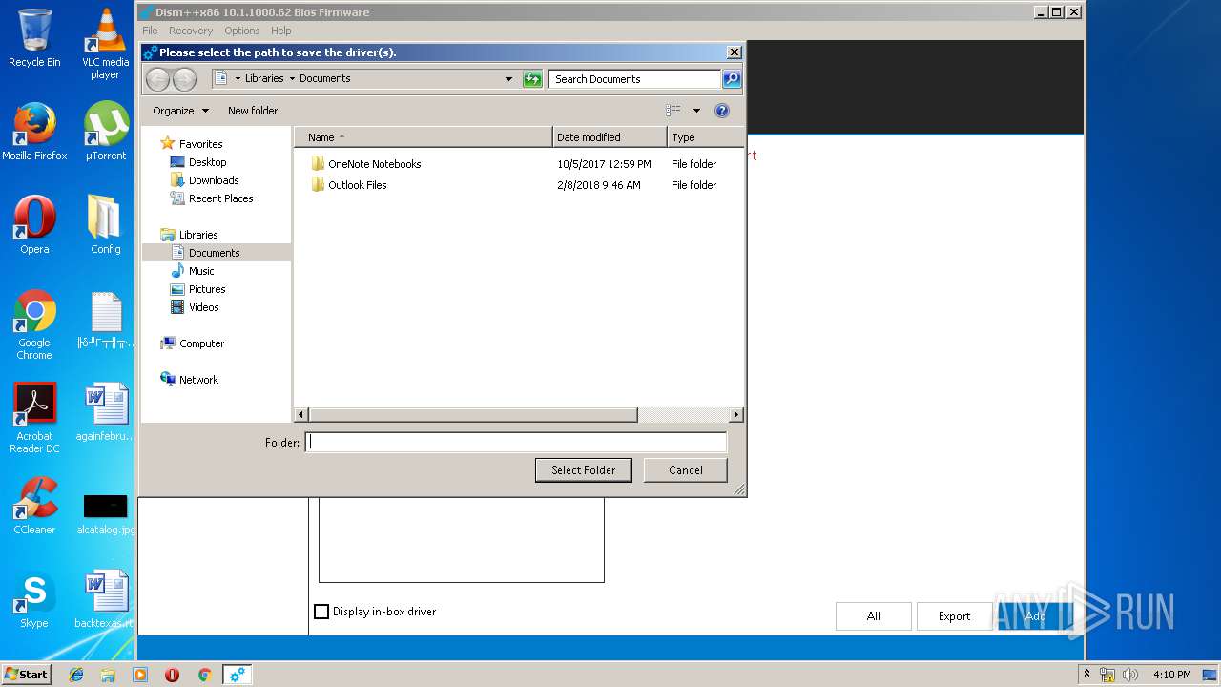Viewport: 1221px width, 687px height.
Task: Open Windows Explorer from taskbar
Action: pos(108,675)
